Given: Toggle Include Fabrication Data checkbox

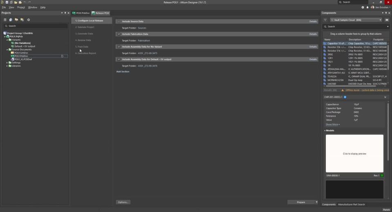Looking at the screenshot, I should (119, 34).
